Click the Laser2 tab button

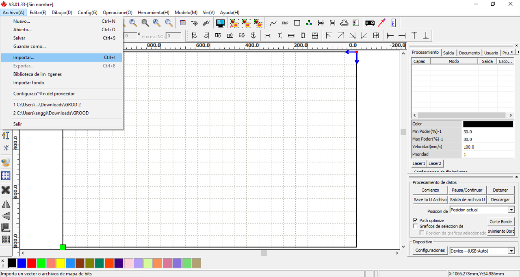pyautogui.click(x=435, y=163)
